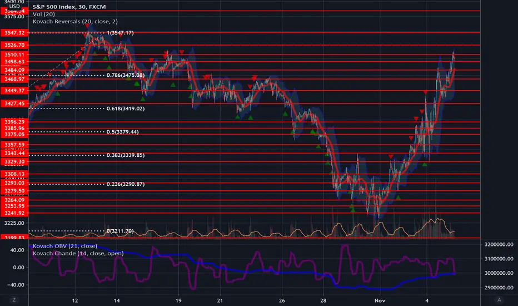Click the 3253.95 red price label
The width and height of the screenshot is (518, 306).
[x=14, y=206]
